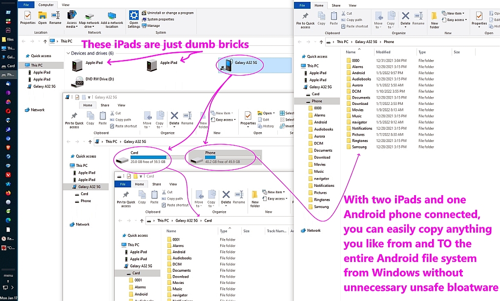Click Delete icon in Phone window ribbon

[405, 19]
